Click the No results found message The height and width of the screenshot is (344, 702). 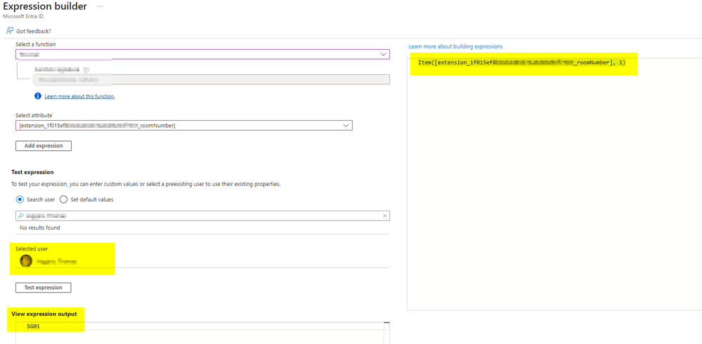pos(40,227)
